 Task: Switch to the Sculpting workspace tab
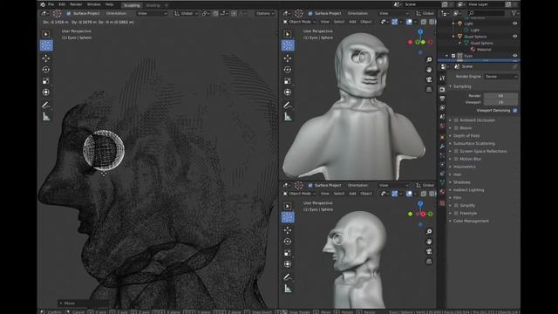tap(132, 5)
